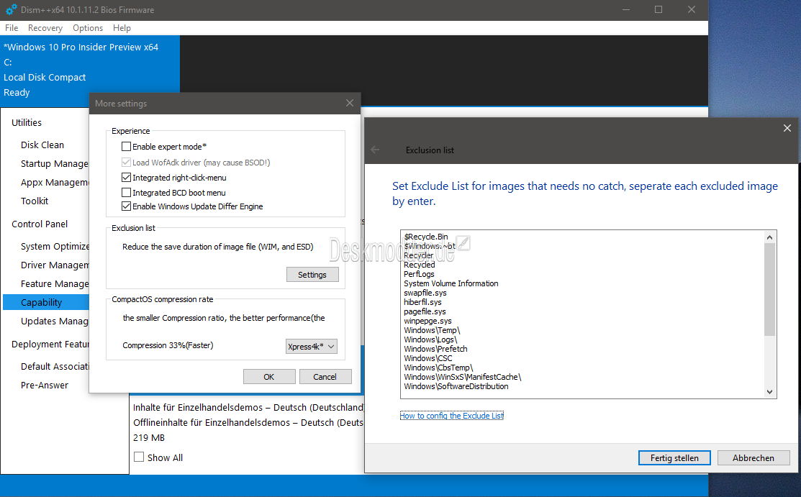Close the Dism++ main window

691,9
